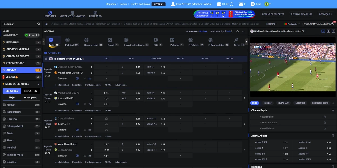The image size is (337, 168).
Task: Click the announcement megaphone icon
Action: tap(47, 24)
